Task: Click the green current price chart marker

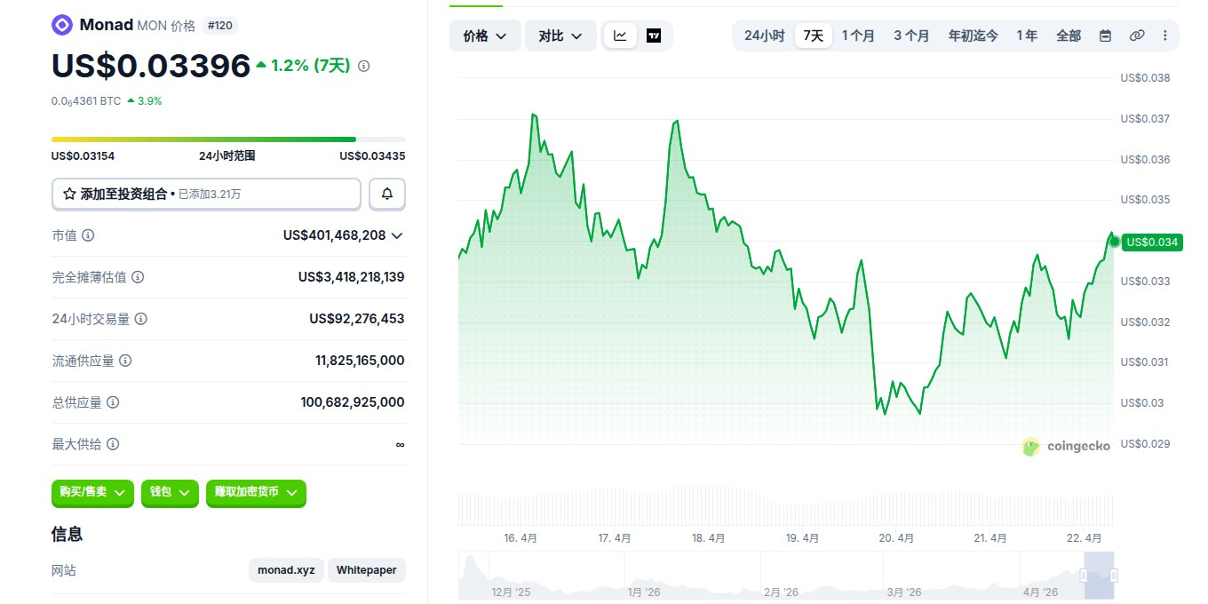Action: pos(1114,242)
